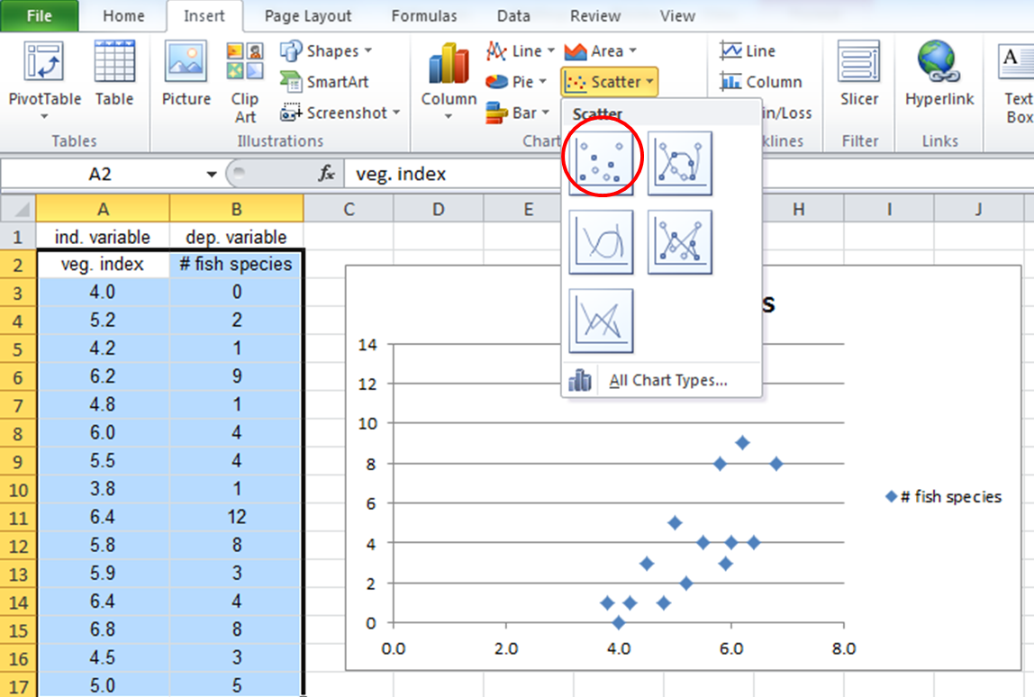The width and height of the screenshot is (1034, 697).
Task: Insert a PivotTable
Action: [44, 79]
